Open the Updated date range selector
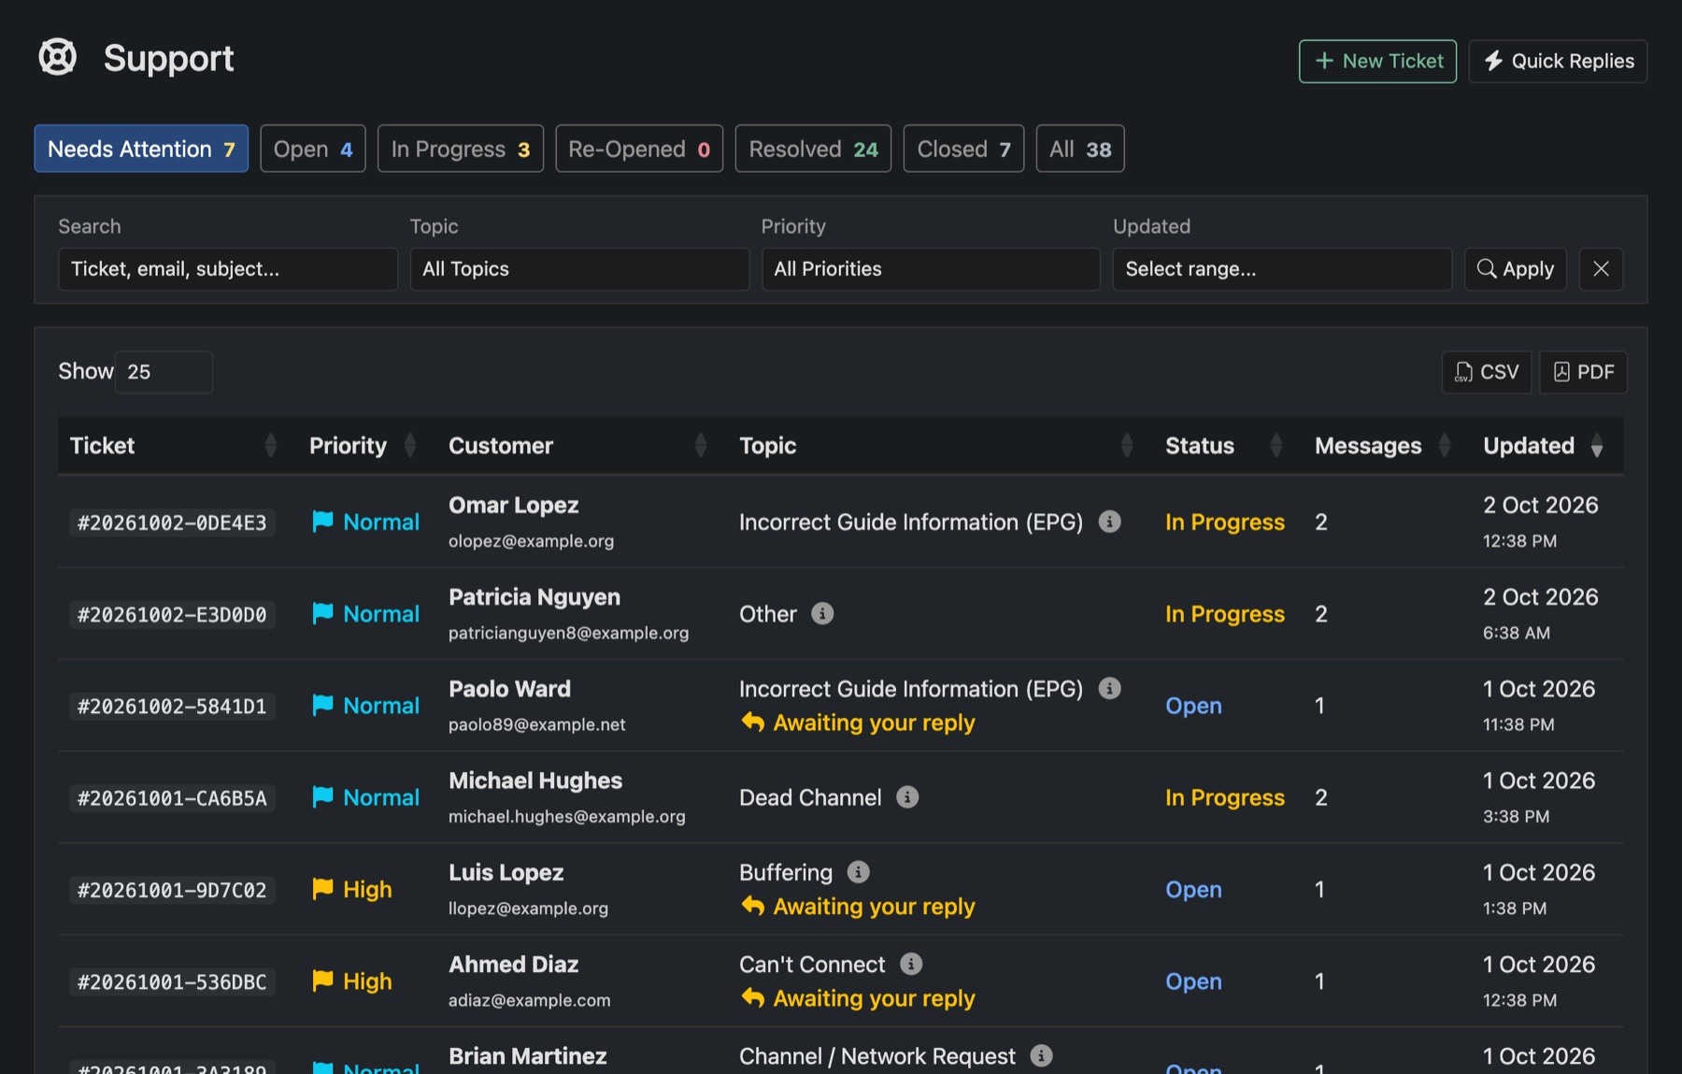The image size is (1682, 1074). click(x=1282, y=269)
